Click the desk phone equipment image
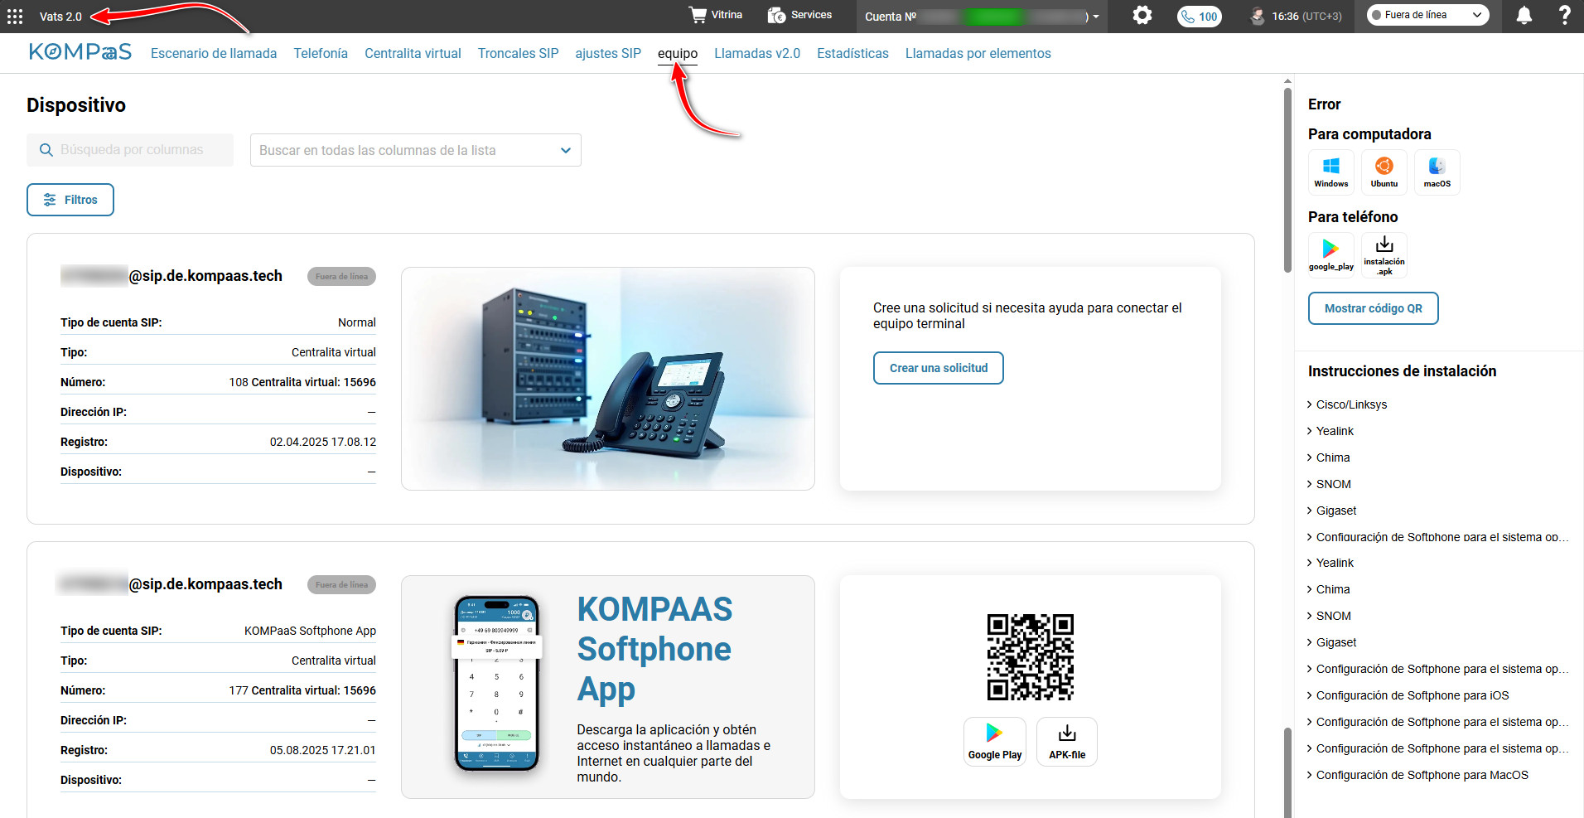The width and height of the screenshot is (1584, 818). (608, 379)
